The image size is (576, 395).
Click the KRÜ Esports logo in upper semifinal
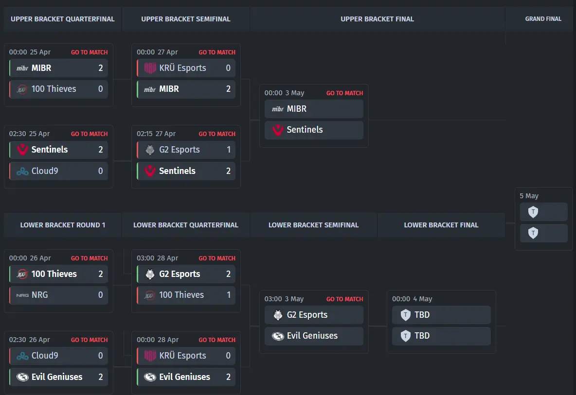150,68
